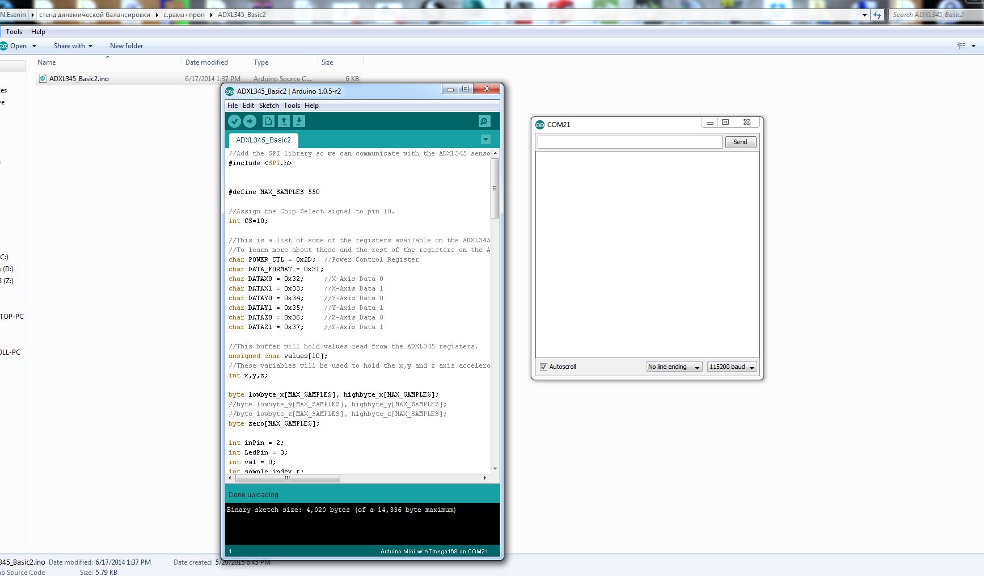The width and height of the screenshot is (984, 576).
Task: Click the Upload arrow icon
Action: pos(250,121)
